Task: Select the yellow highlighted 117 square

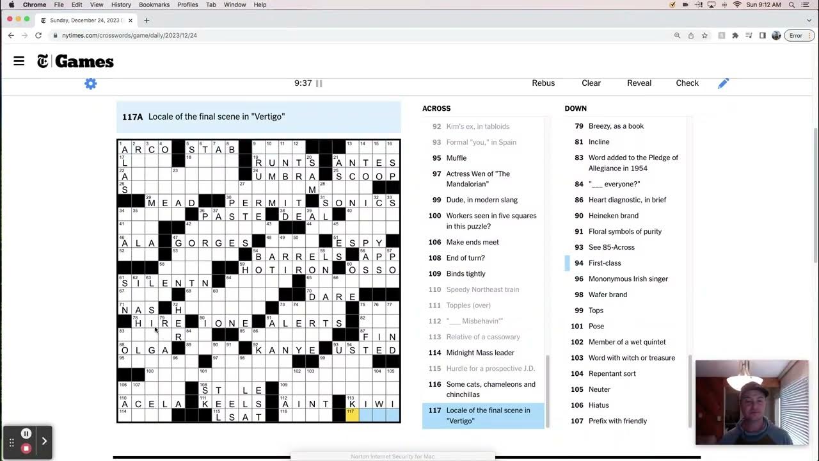Action: click(352, 416)
